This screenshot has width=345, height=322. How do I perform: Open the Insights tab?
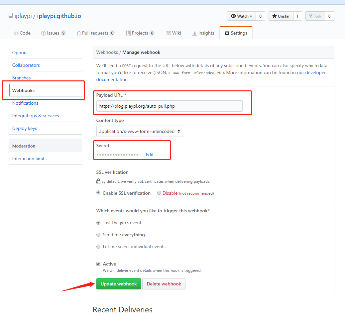click(x=203, y=33)
